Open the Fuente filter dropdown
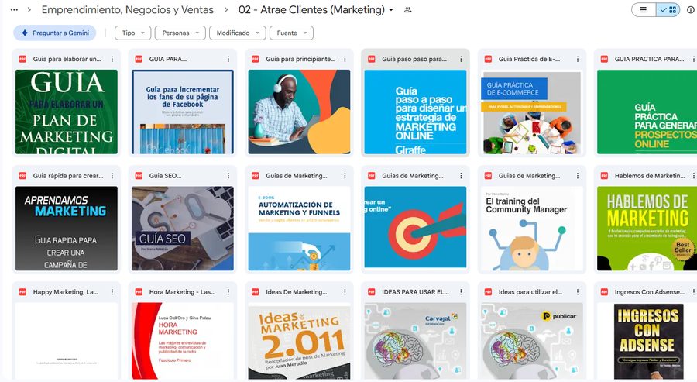 pos(291,33)
